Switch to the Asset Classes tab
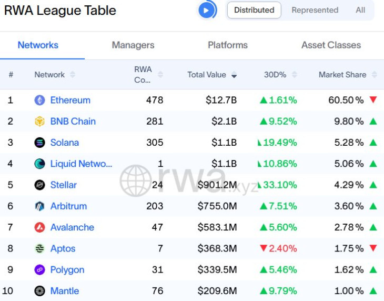This screenshot has height=301, width=384. (x=331, y=45)
